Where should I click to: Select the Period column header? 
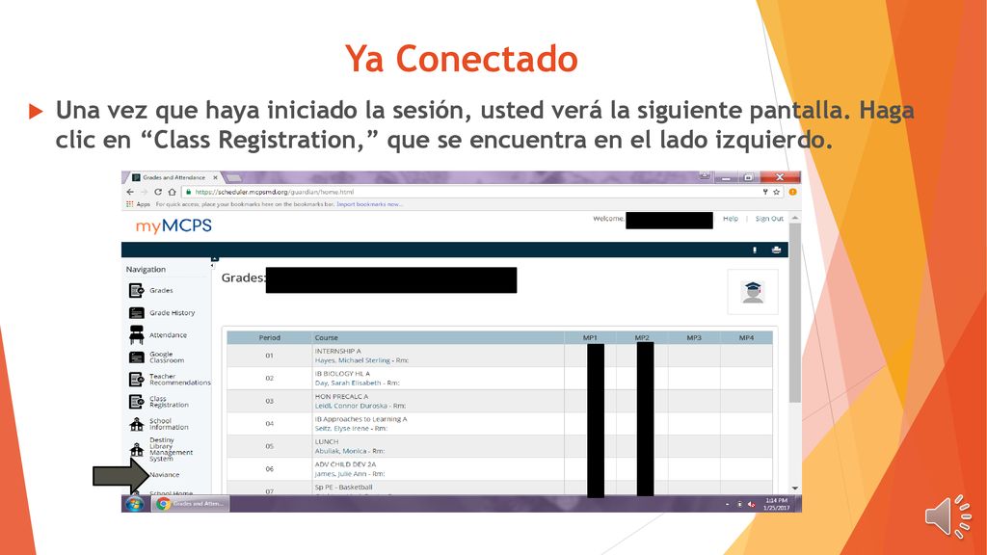270,338
